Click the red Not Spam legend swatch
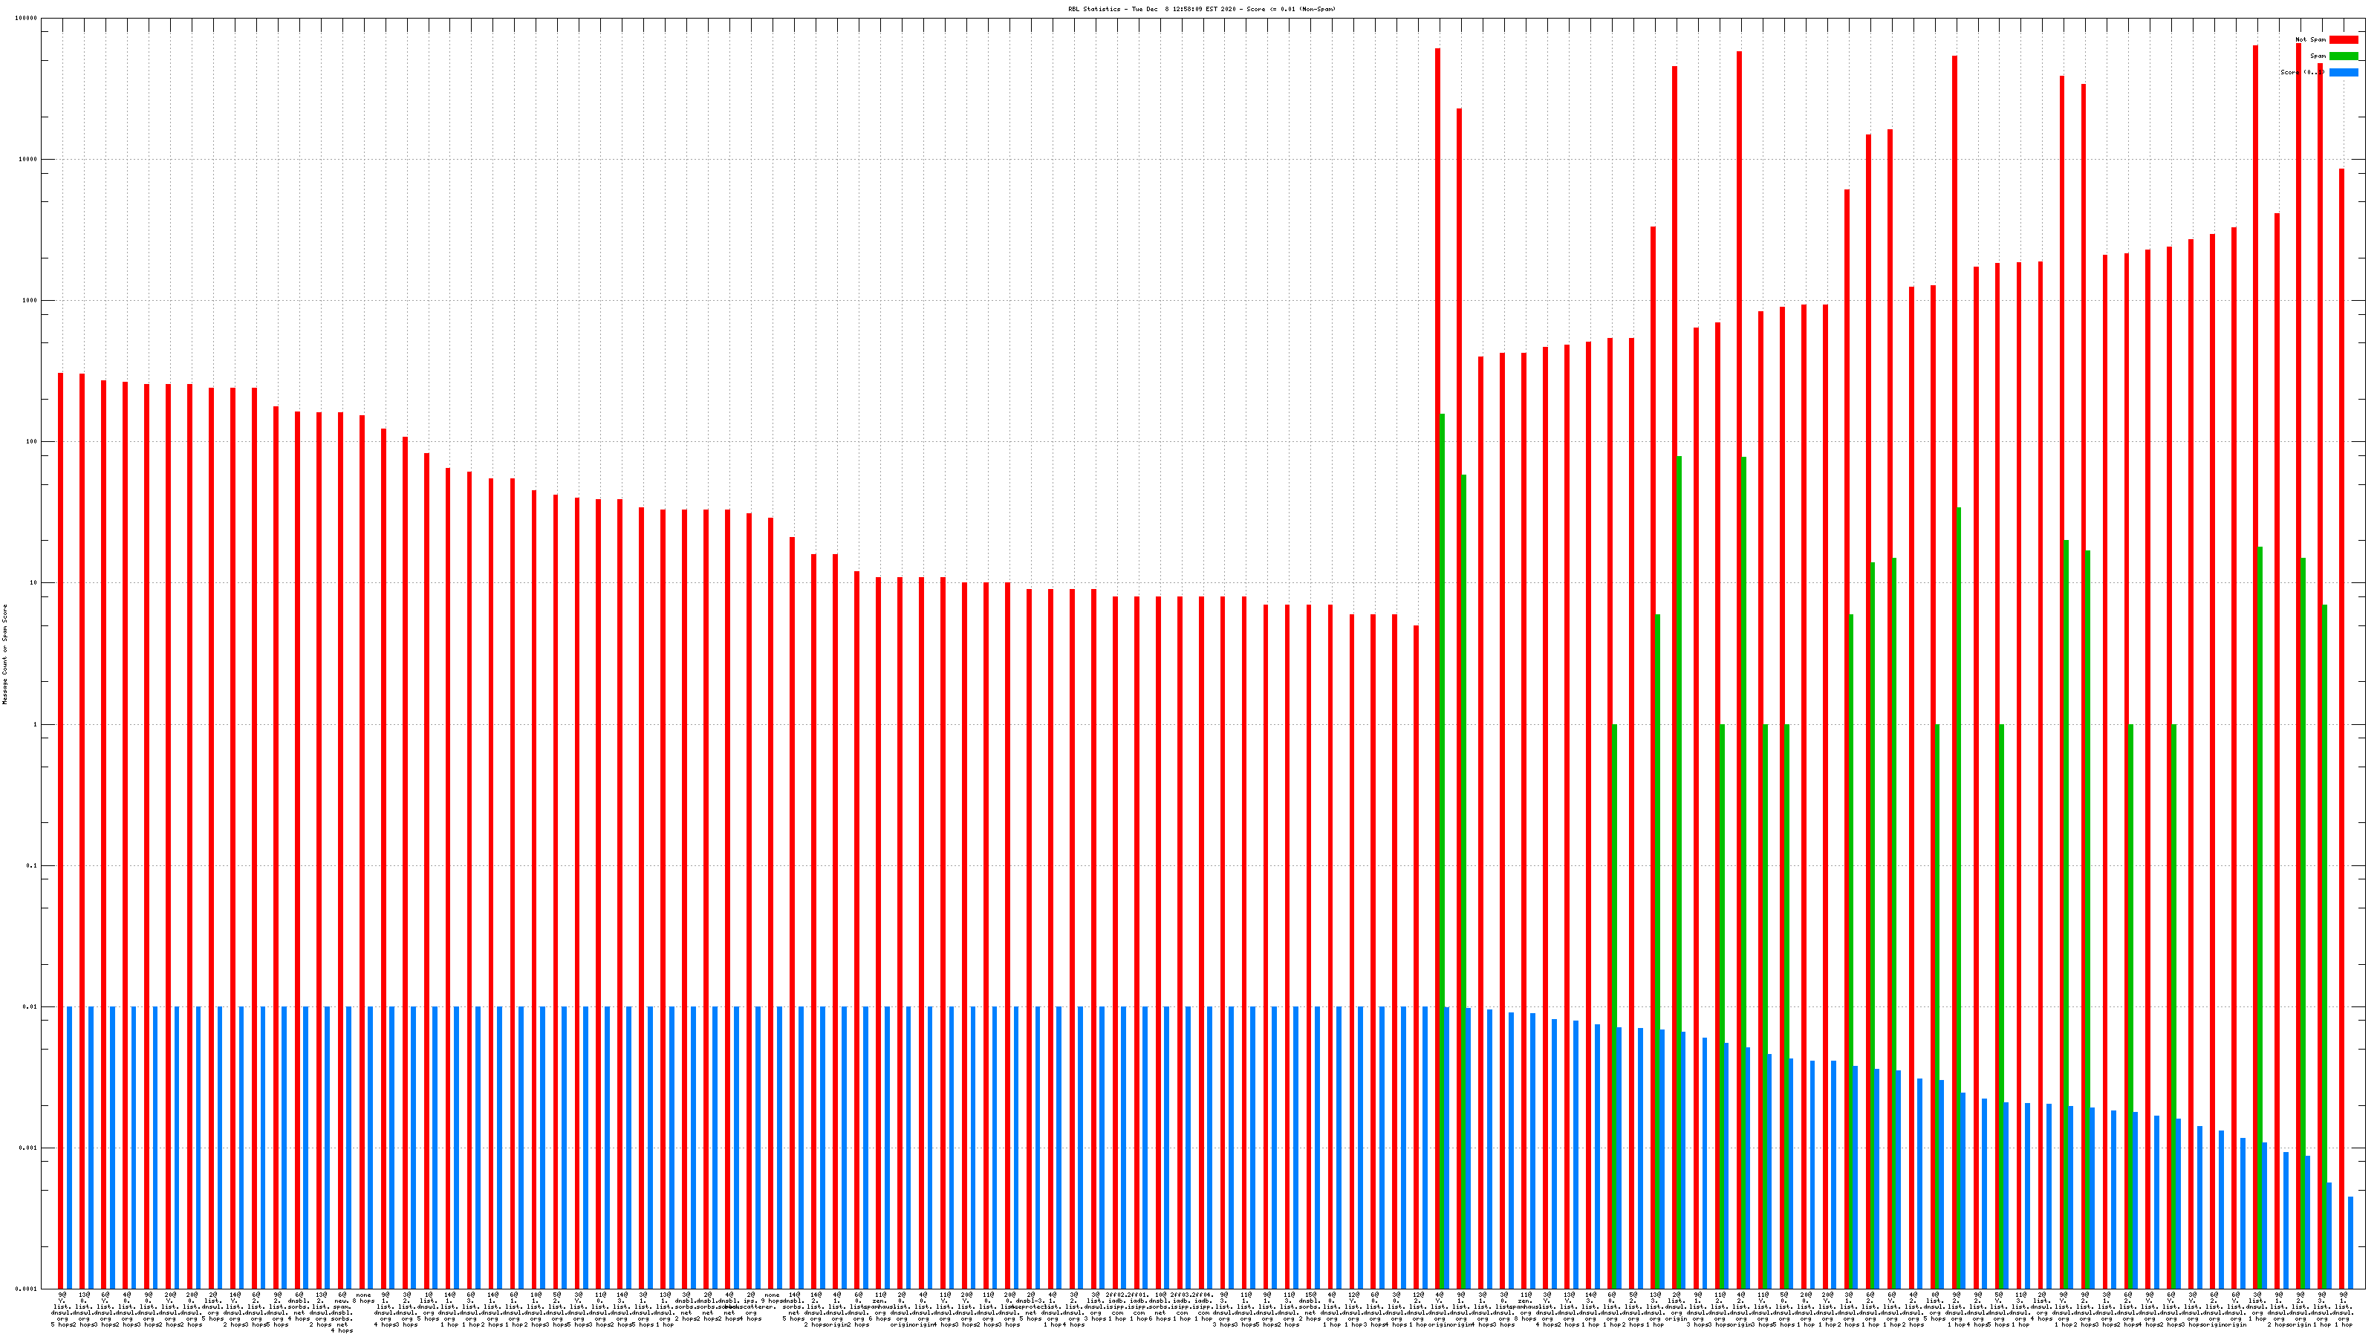 click(x=2343, y=39)
